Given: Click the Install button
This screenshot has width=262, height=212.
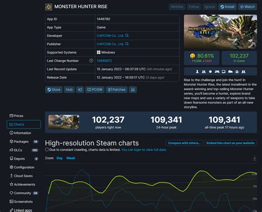Looking at the screenshot, I should coord(228,7).
